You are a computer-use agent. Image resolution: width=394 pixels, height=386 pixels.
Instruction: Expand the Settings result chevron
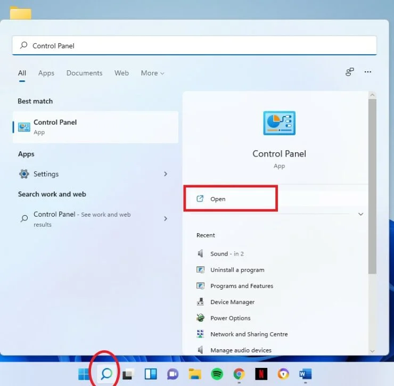coord(166,174)
